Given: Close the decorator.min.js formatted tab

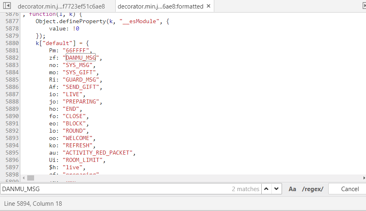Looking at the screenshot, I should point(209,6).
